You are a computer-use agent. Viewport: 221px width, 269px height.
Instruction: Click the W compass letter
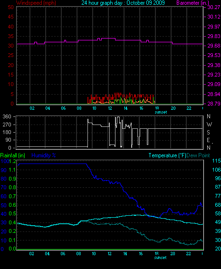pyautogui.click(x=209, y=124)
